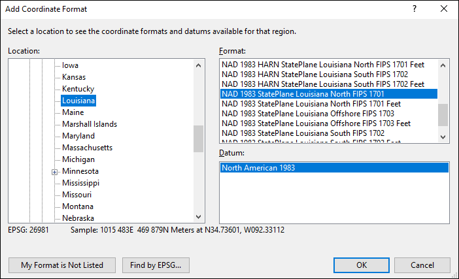Select Iowa in the Location tree

pos(70,65)
